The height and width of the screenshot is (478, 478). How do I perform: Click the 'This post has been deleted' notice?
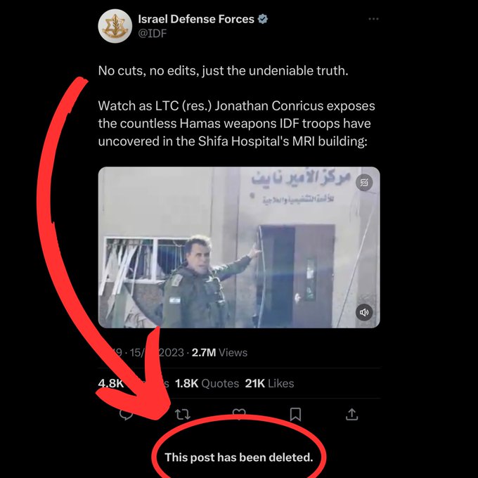239,458
